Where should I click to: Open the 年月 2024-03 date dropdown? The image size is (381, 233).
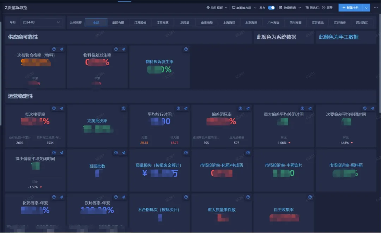(x=41, y=22)
